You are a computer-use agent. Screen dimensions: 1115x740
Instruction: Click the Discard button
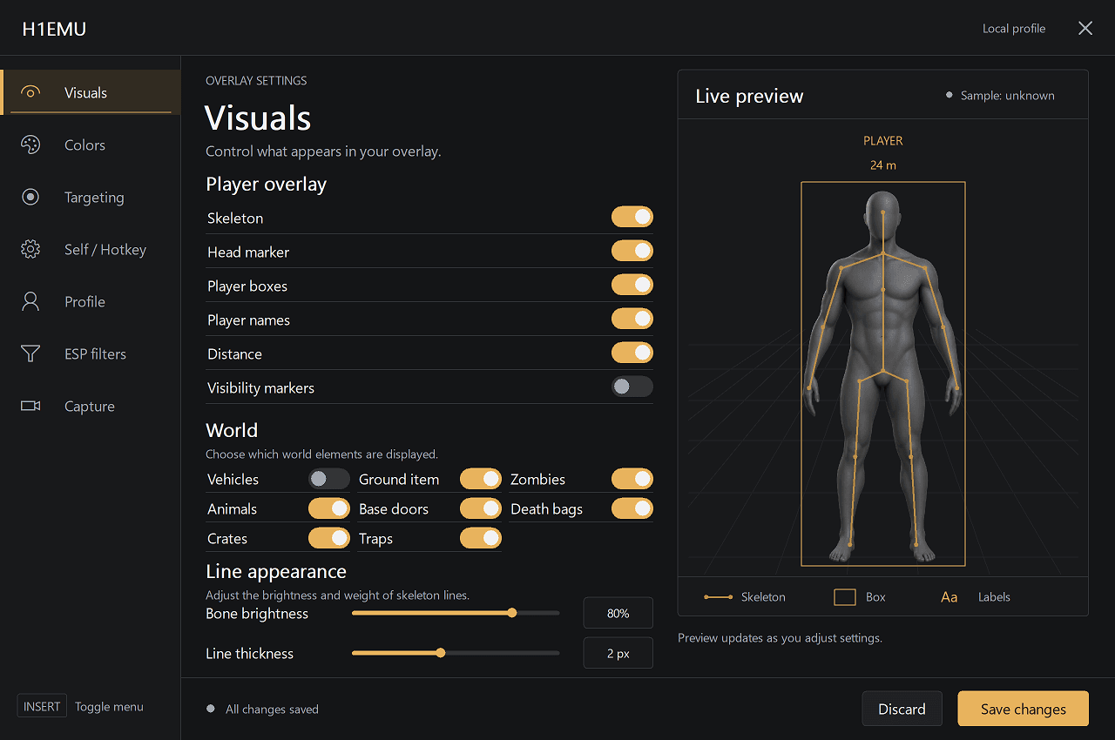click(902, 709)
